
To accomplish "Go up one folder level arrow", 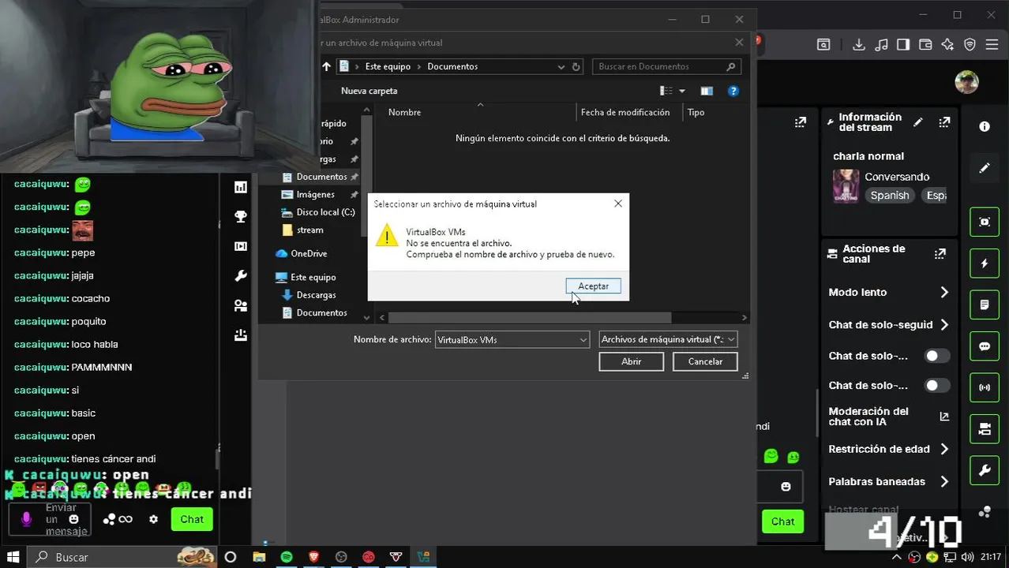I will pyautogui.click(x=326, y=67).
